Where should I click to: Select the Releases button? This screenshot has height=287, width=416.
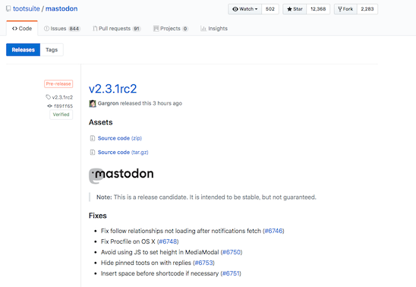(x=23, y=50)
